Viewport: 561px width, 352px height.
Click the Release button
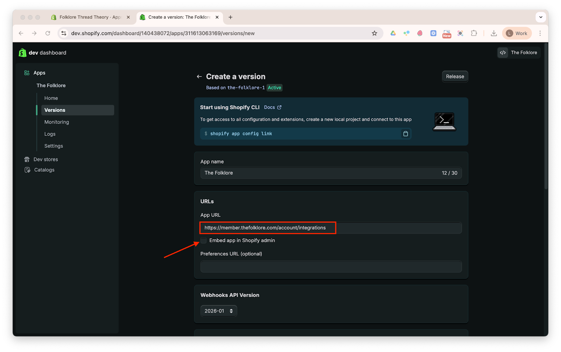455,77
